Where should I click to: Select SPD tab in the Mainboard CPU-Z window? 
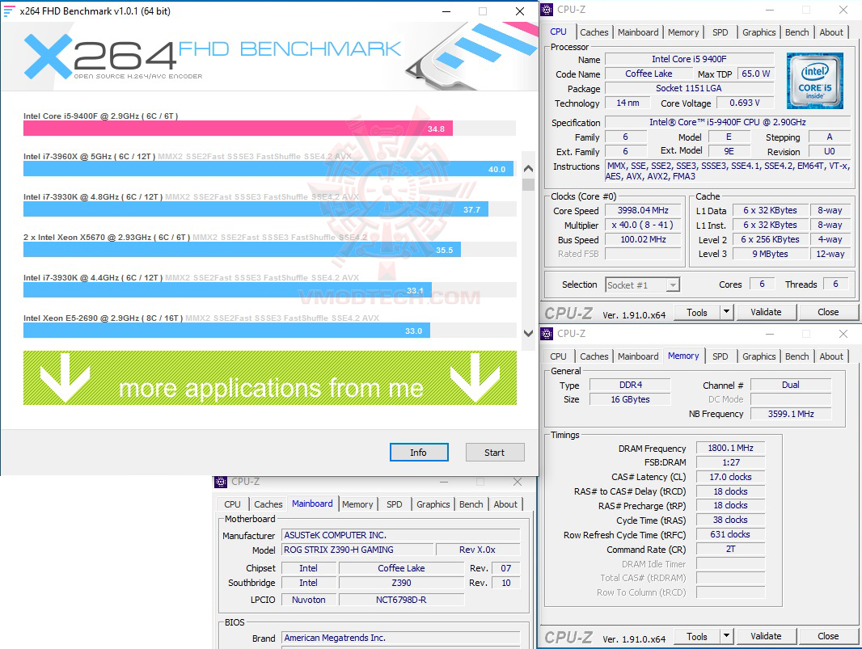point(394,504)
